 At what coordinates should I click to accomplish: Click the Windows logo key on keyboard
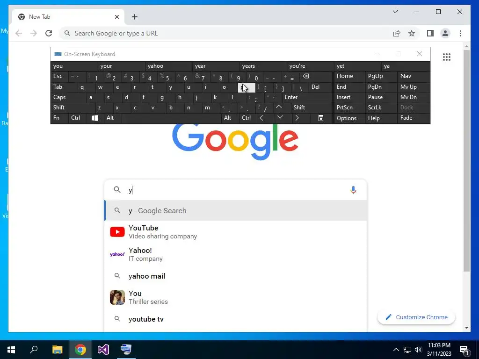(x=94, y=118)
